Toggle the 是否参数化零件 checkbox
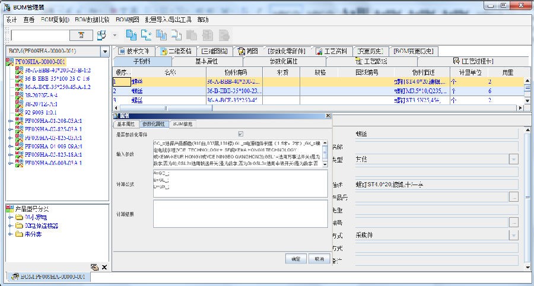Screen dimensions: 534x286 [x=240, y=134]
